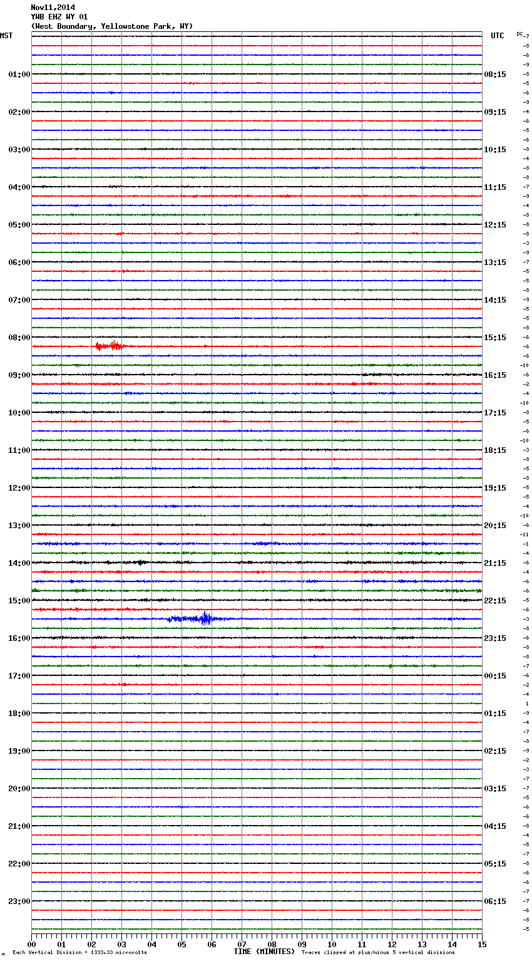Click the 11:00 MST time label
The height and width of the screenshot is (961, 532).
tap(19, 450)
